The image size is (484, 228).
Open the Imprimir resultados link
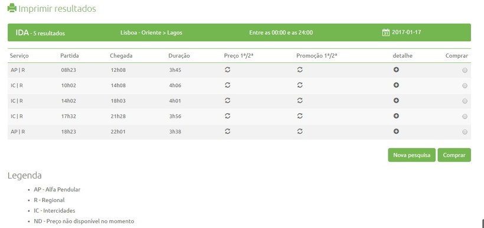57,9
